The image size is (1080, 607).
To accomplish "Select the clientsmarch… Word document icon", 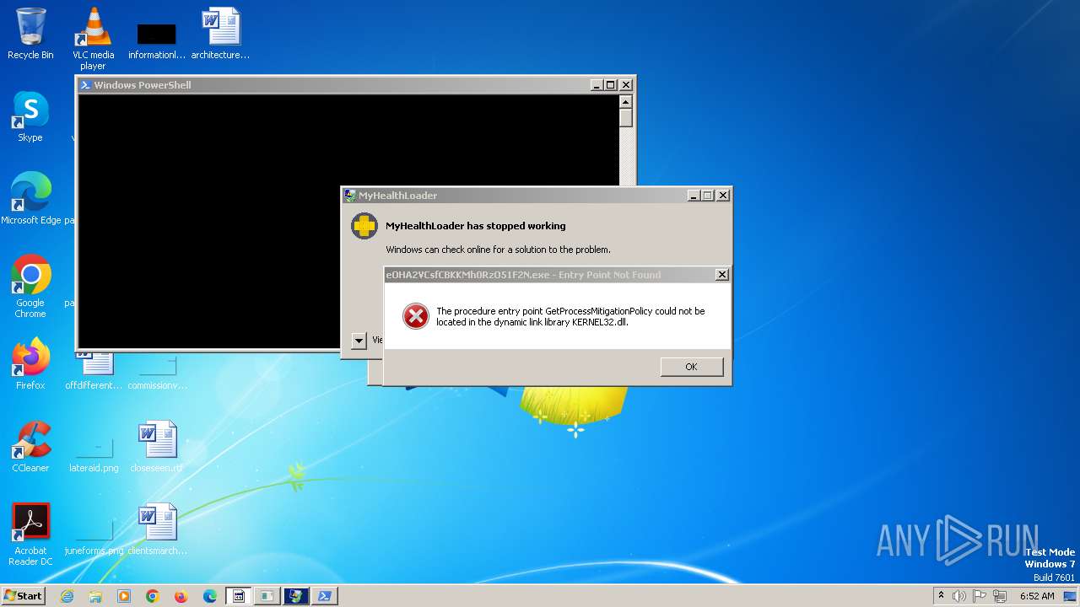I will click(158, 529).
